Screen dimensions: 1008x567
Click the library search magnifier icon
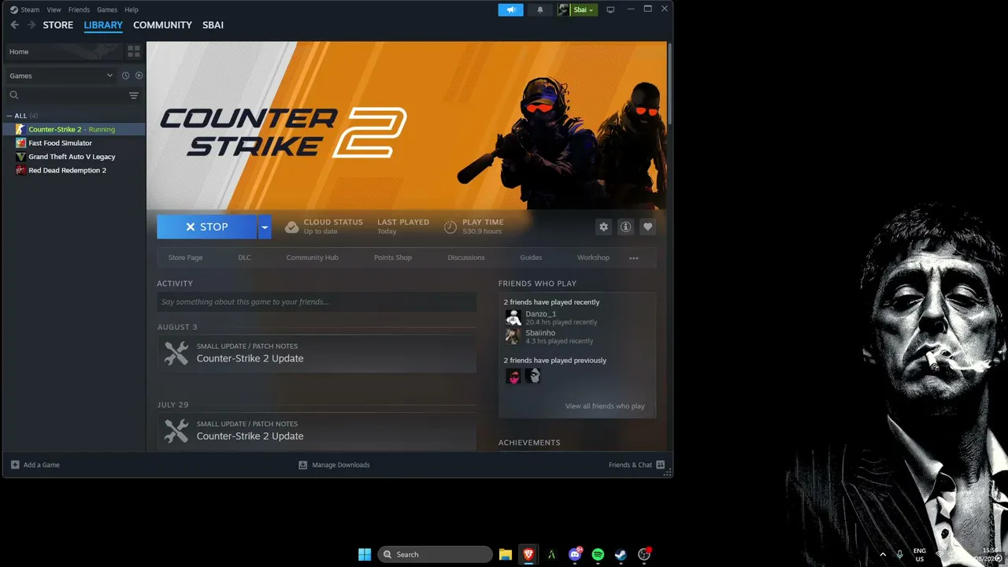point(14,95)
